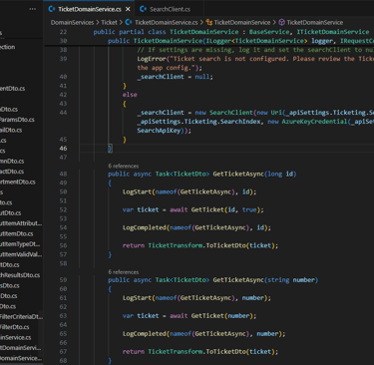Open the utItemDto.cs file in explorer
The width and height of the screenshot is (374, 365).
[17, 233]
